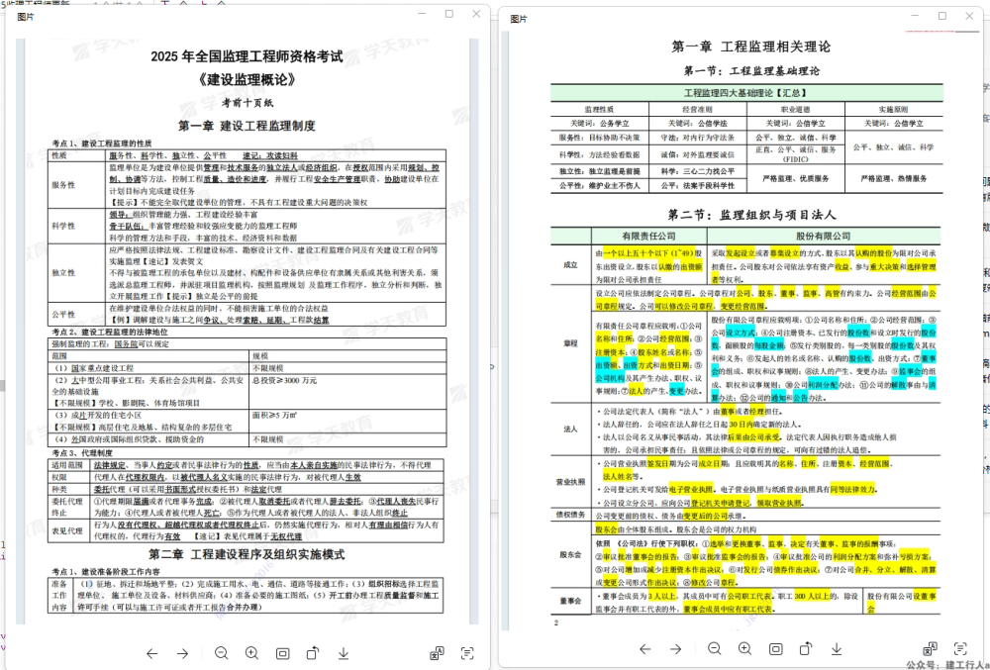Click 股份有限公司 column header

coord(823,236)
